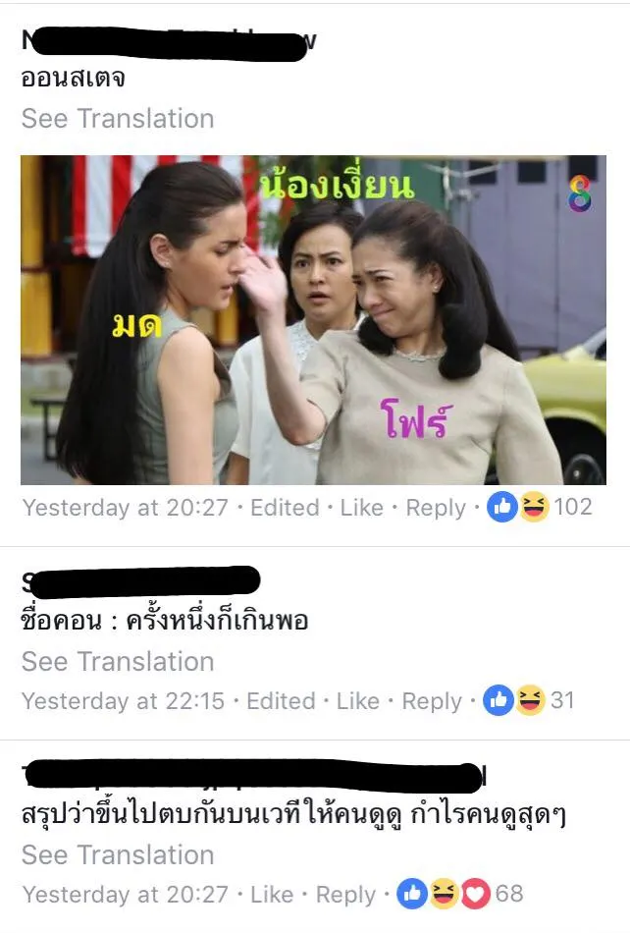The width and height of the screenshot is (630, 933).
Task: Like the comment posted at 20:27 with photo
Action: click(361, 508)
